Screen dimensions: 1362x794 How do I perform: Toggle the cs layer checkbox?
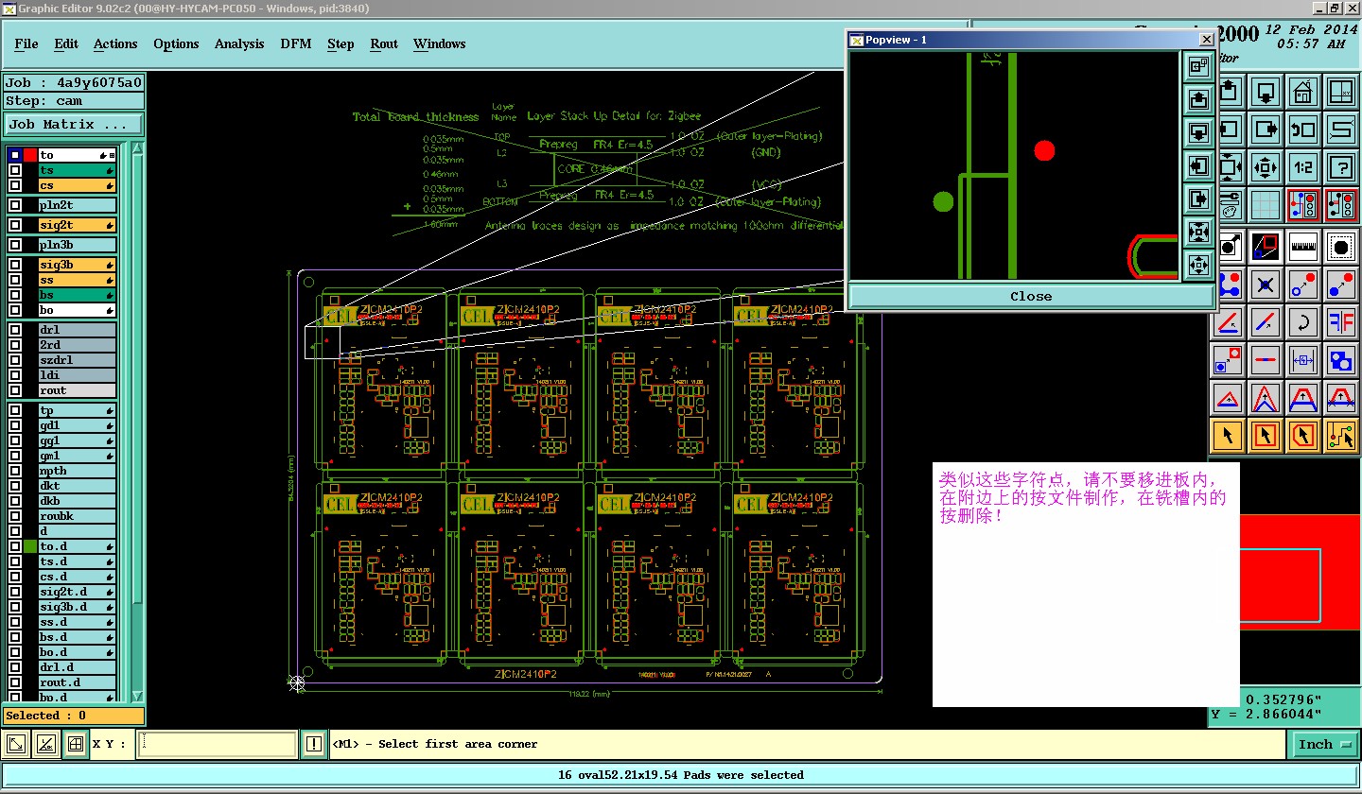15,185
